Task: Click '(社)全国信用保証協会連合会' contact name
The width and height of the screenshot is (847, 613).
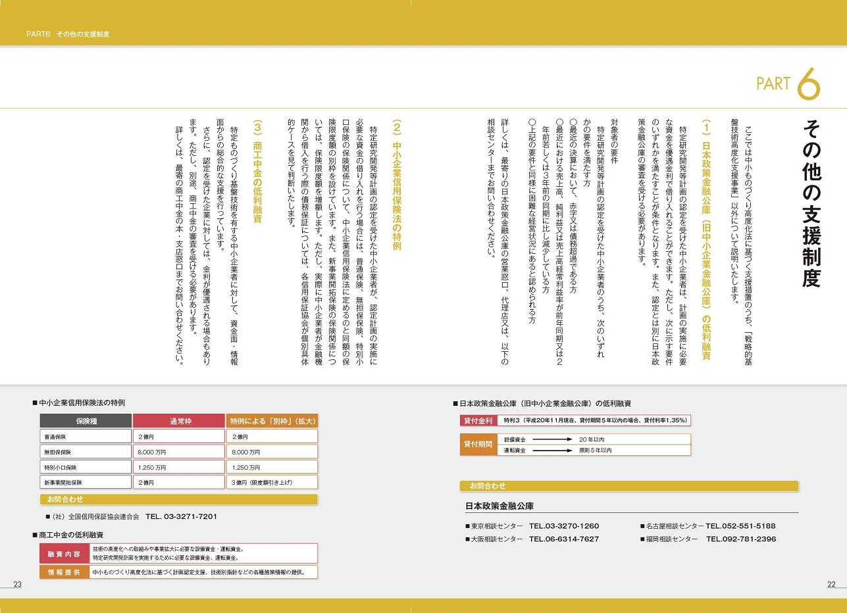Action: coord(95,517)
